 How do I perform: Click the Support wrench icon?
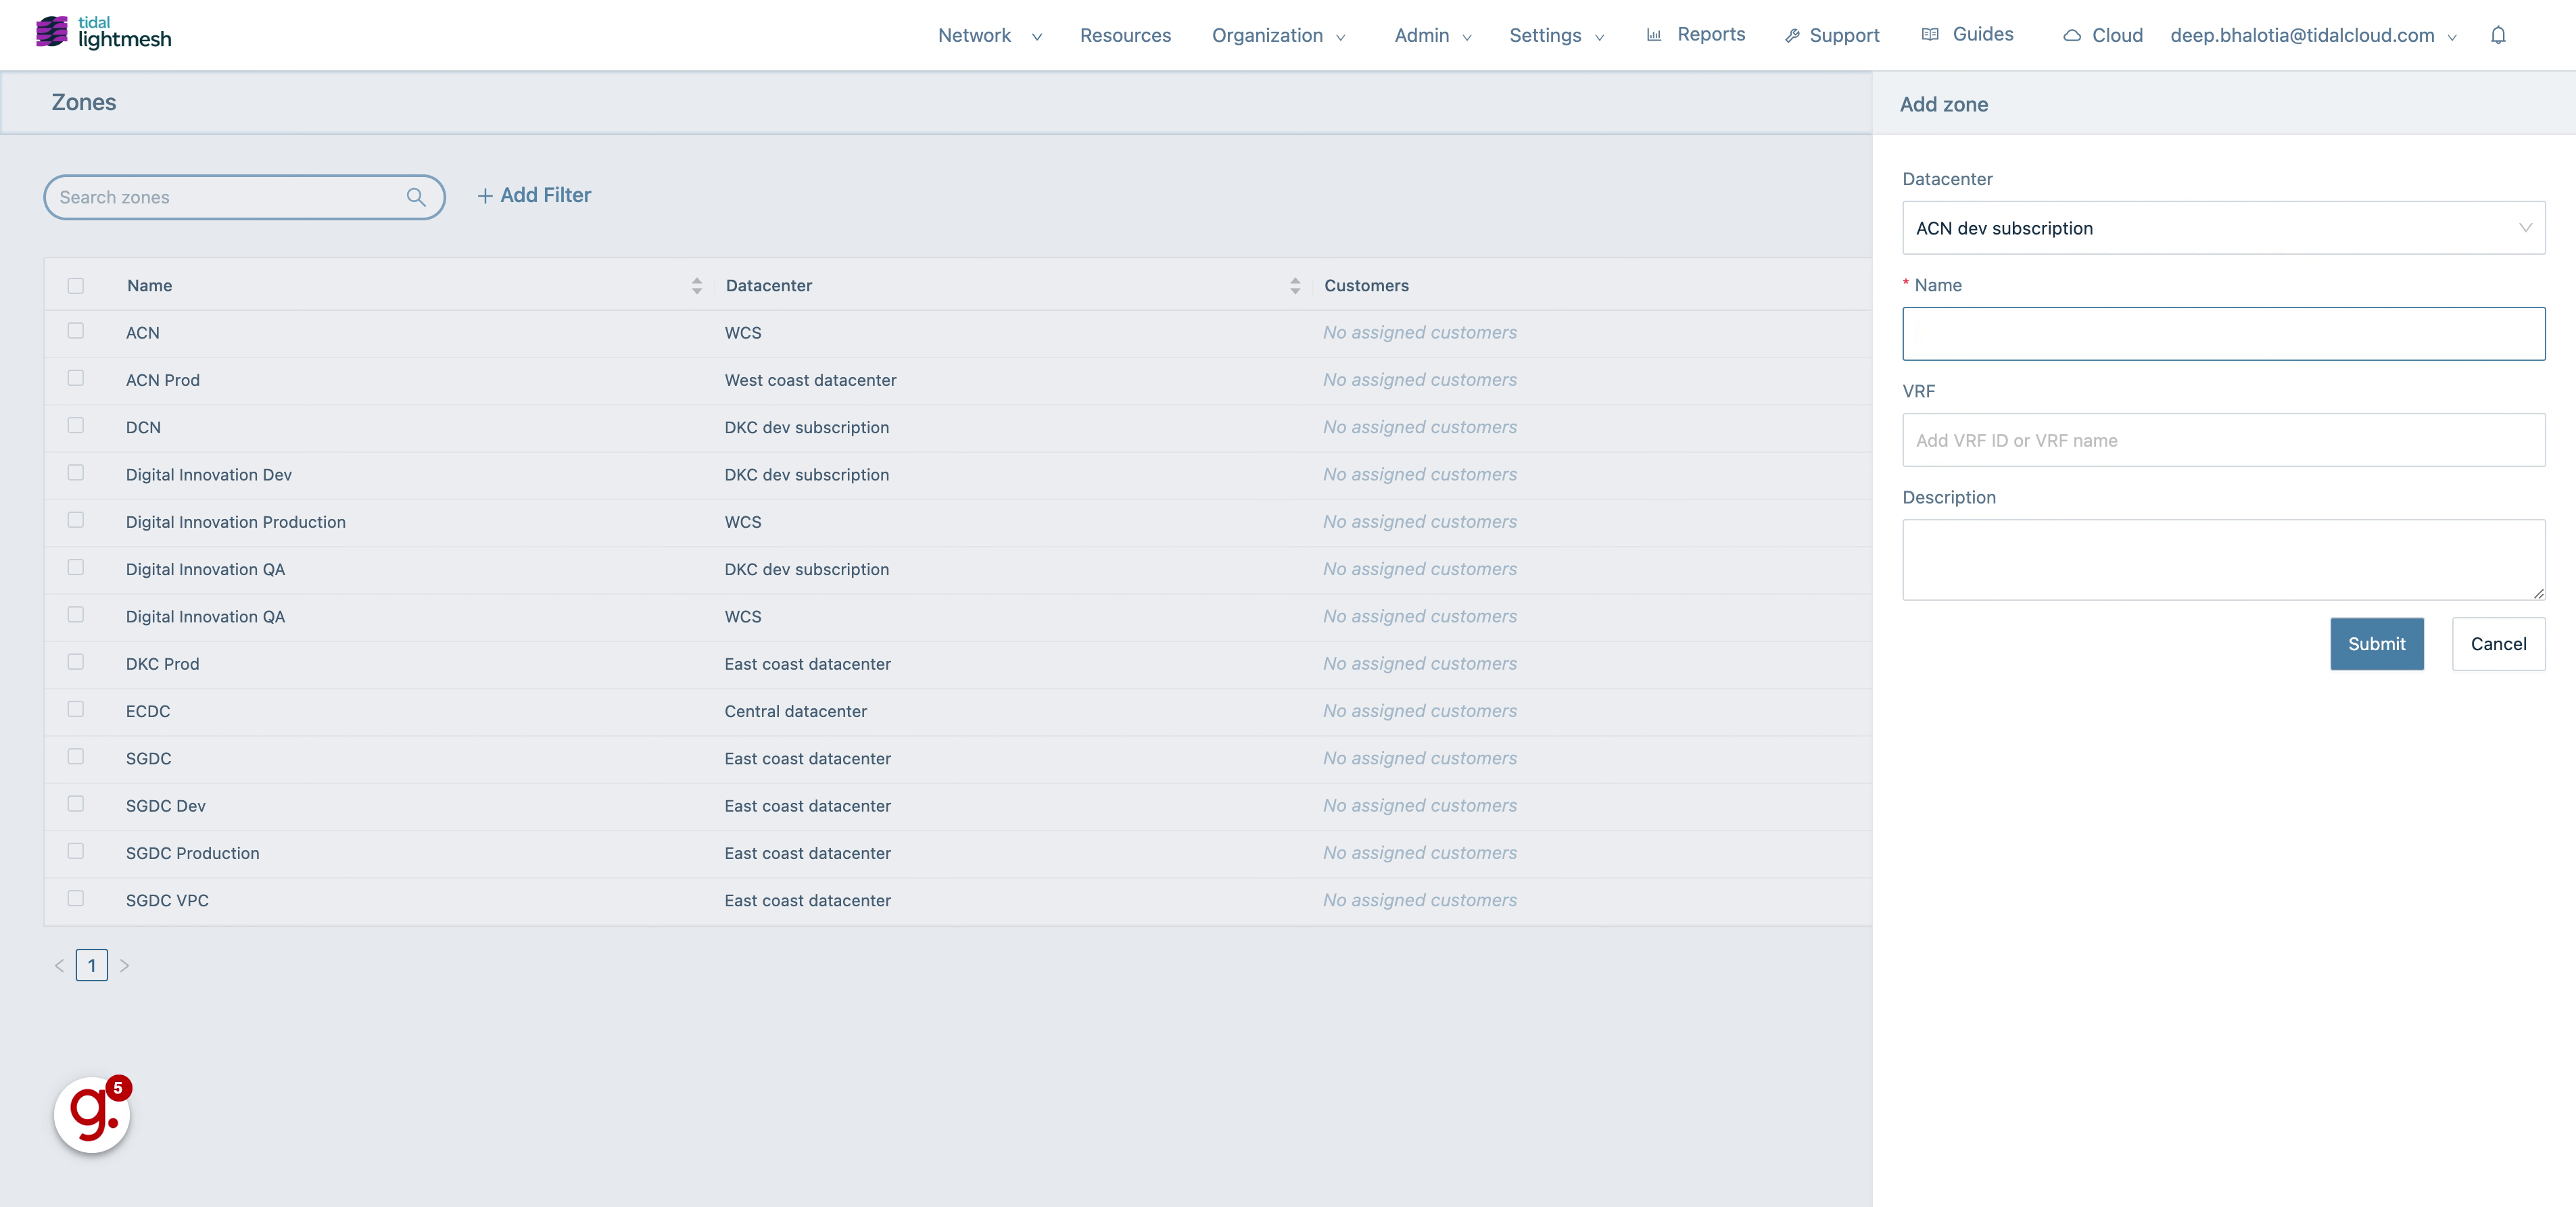[1791, 33]
